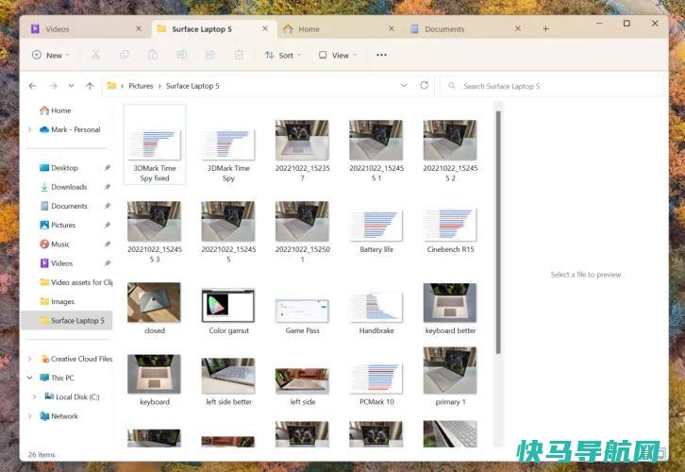Close the Home tab
685x472 pixels.
pos(392,29)
